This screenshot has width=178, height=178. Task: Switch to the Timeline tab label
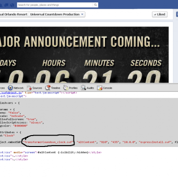point(55,88)
